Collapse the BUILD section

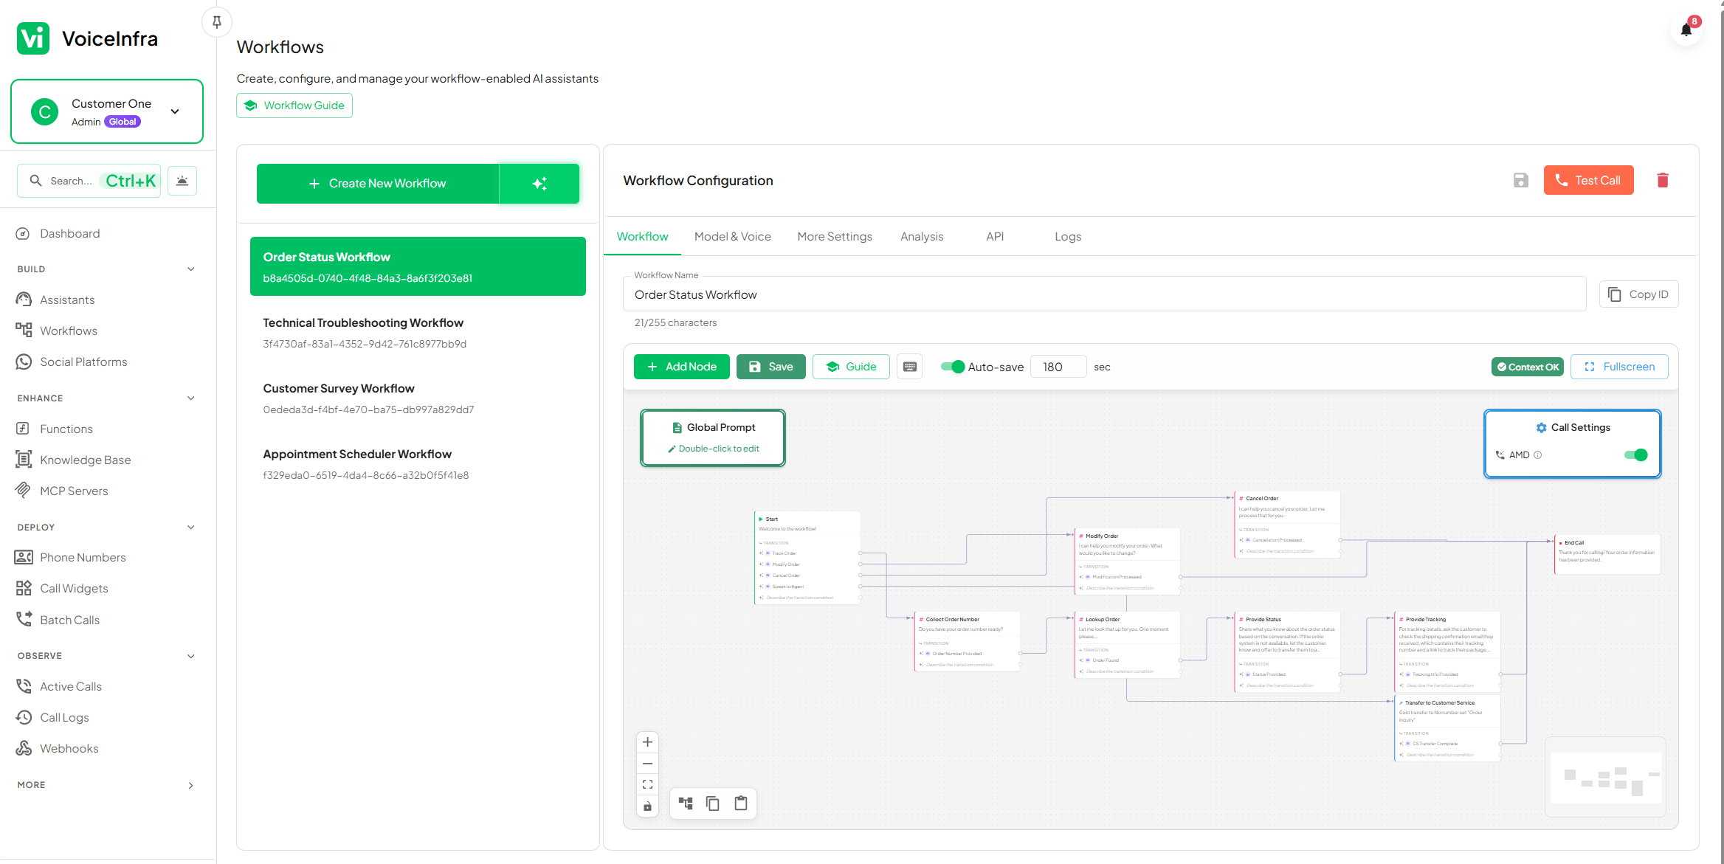coord(190,269)
